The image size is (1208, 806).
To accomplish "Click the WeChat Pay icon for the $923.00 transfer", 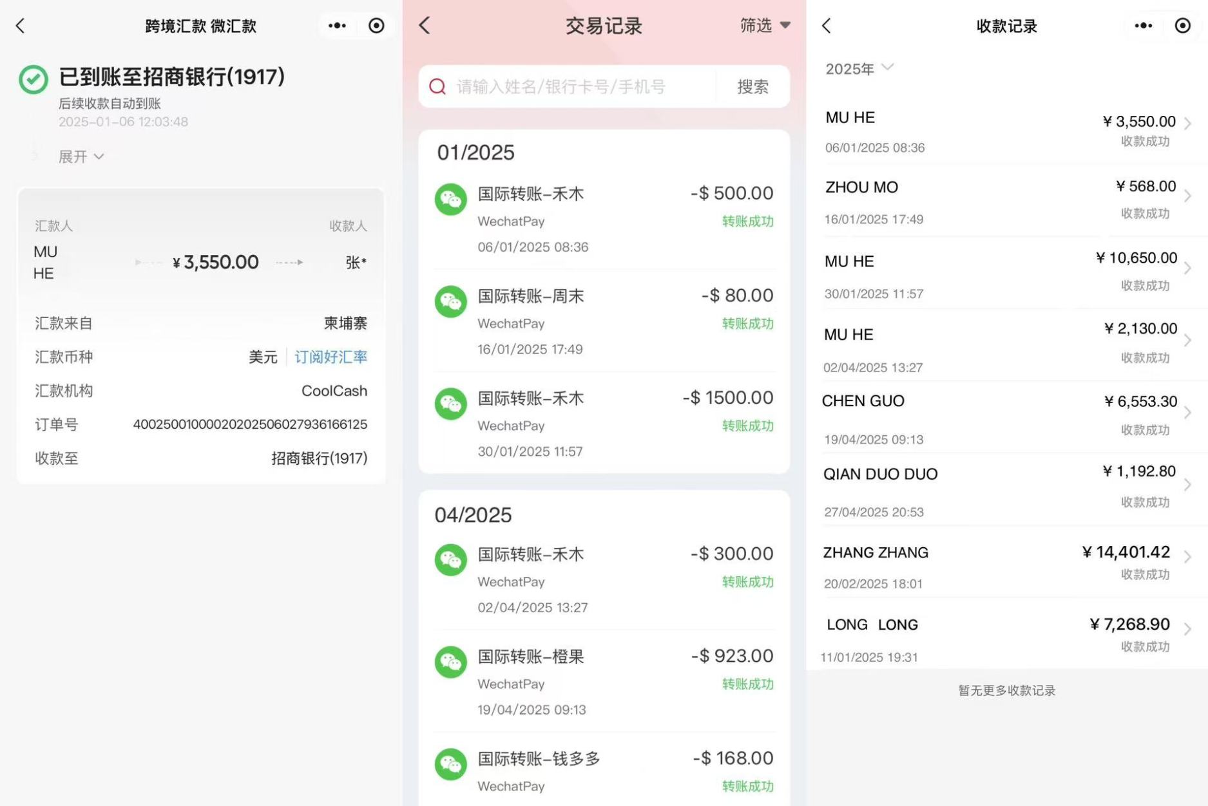I will click(x=450, y=662).
